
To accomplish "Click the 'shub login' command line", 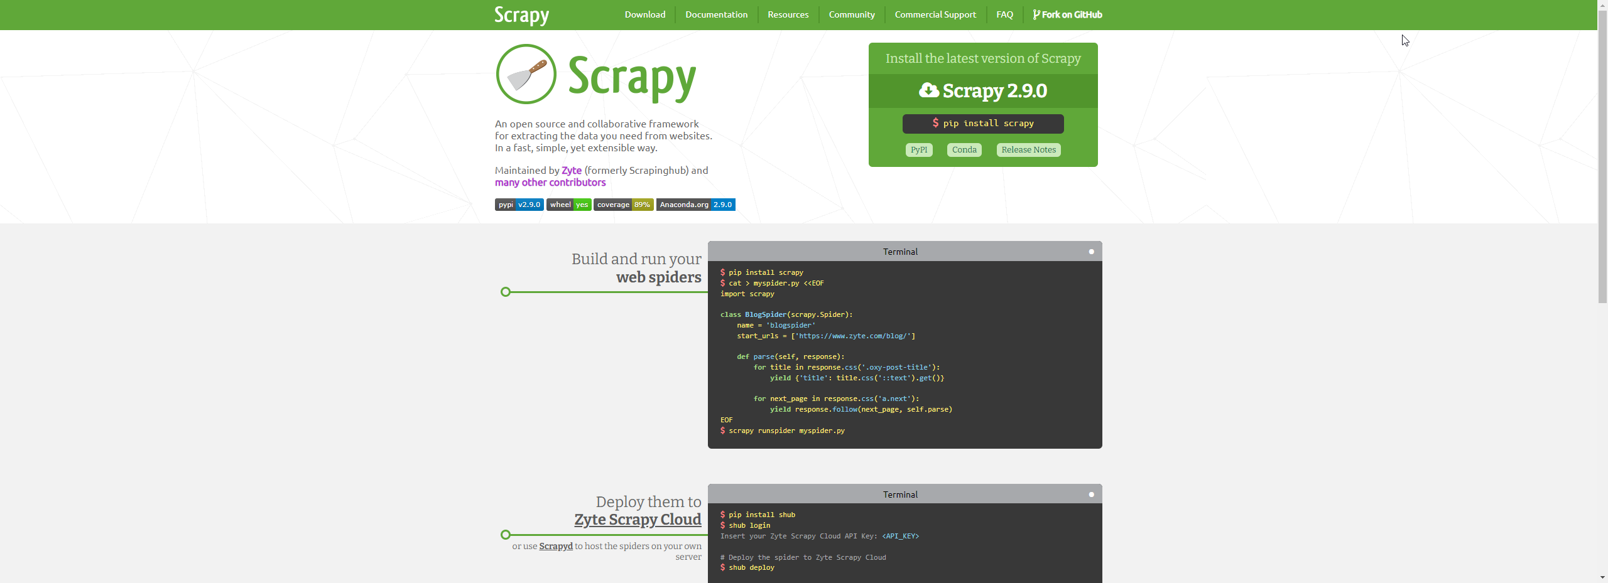I will pos(746,525).
